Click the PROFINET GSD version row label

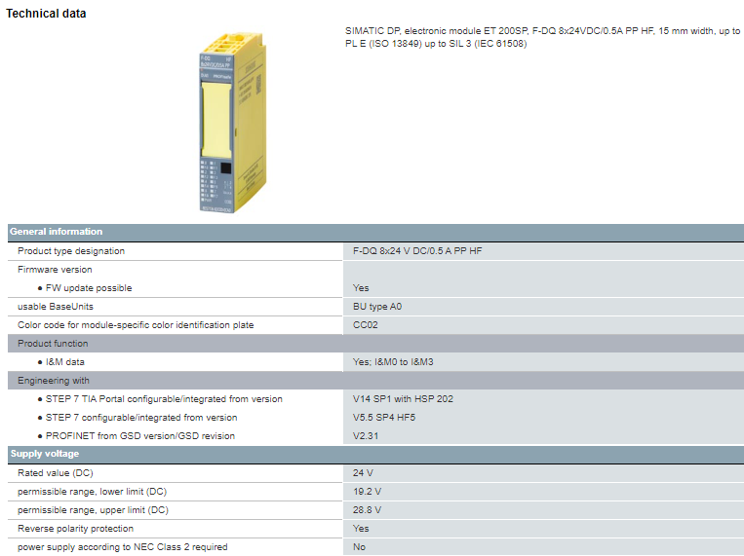[140, 436]
